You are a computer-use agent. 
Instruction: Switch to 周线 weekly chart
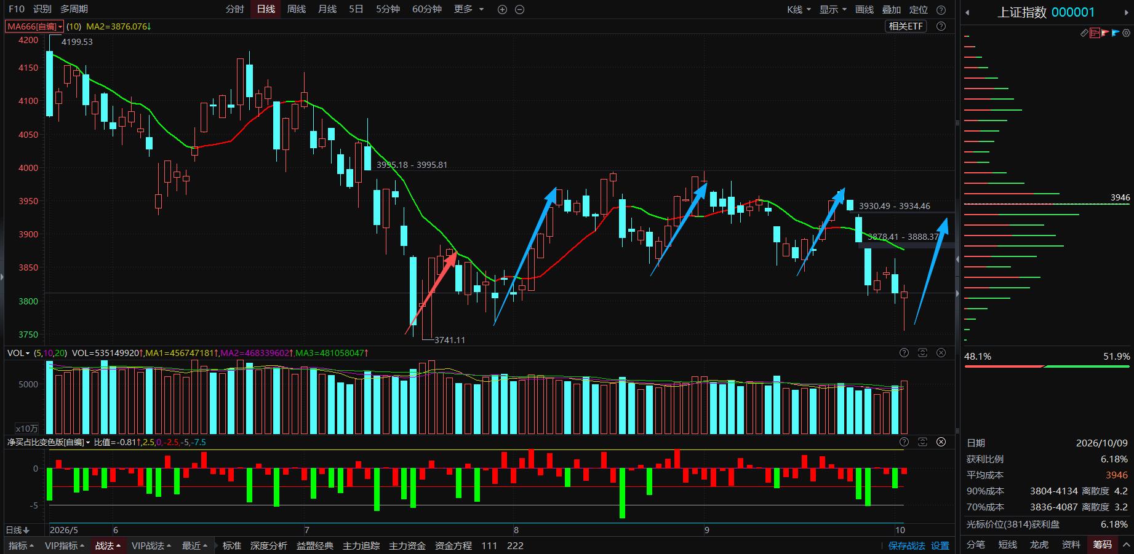click(x=296, y=9)
